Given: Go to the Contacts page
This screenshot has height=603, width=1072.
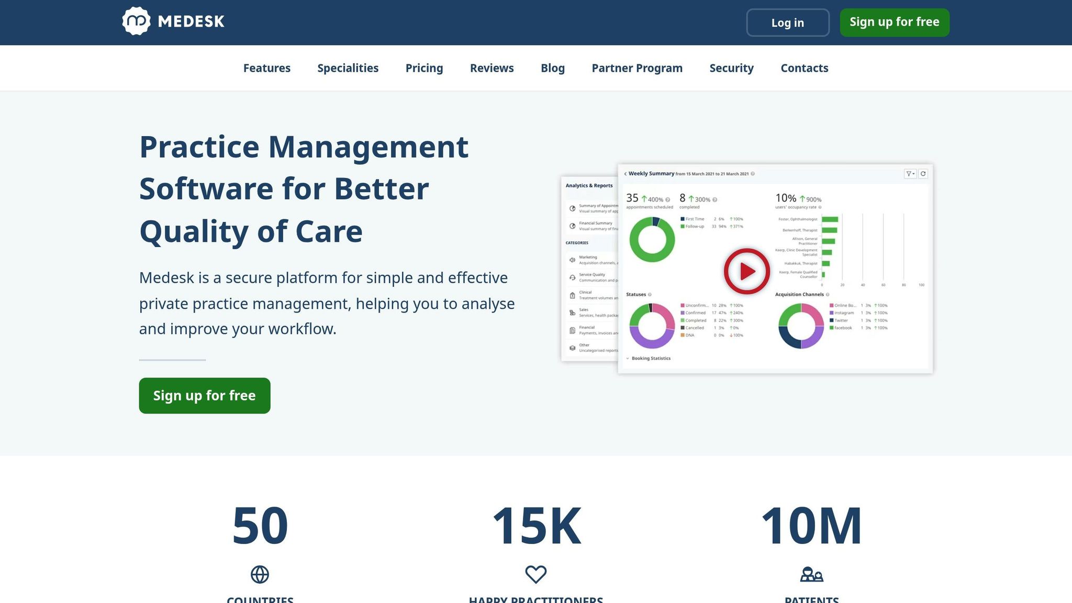Looking at the screenshot, I should coord(804,68).
